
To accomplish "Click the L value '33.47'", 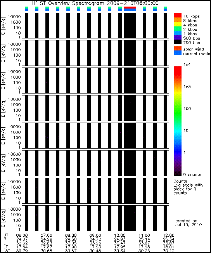I will coord(120,243).
